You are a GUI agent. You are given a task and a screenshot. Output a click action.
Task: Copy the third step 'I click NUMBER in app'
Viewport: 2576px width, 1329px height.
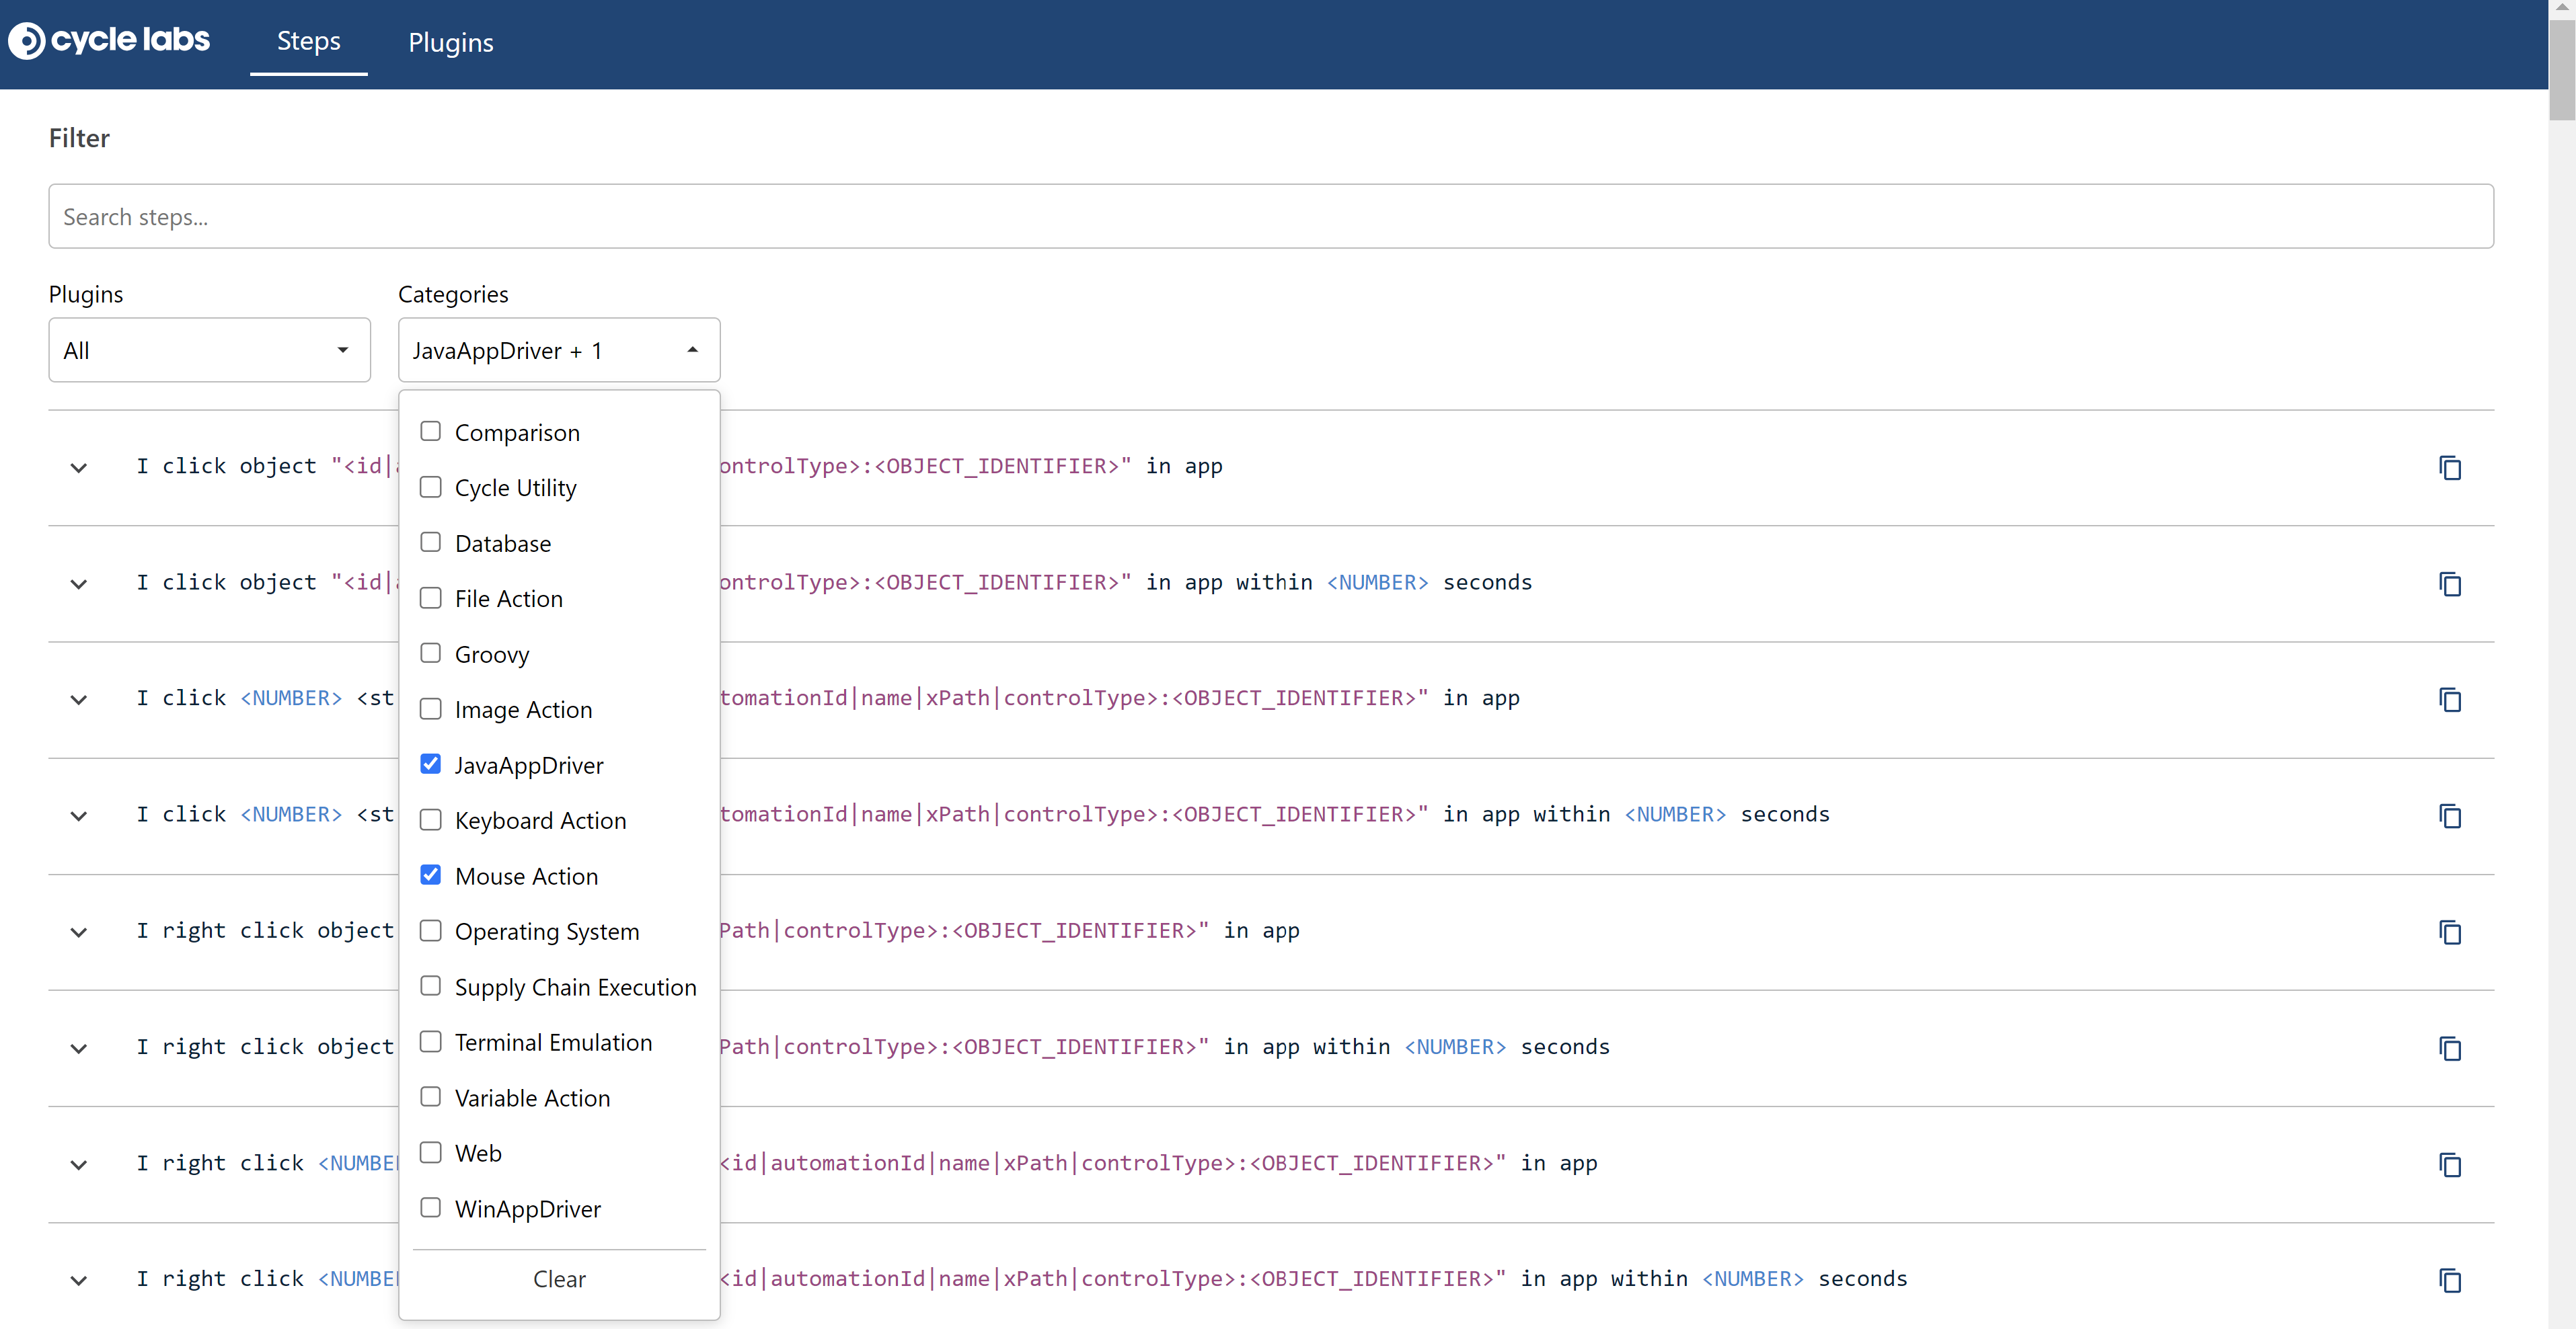[x=2449, y=700]
